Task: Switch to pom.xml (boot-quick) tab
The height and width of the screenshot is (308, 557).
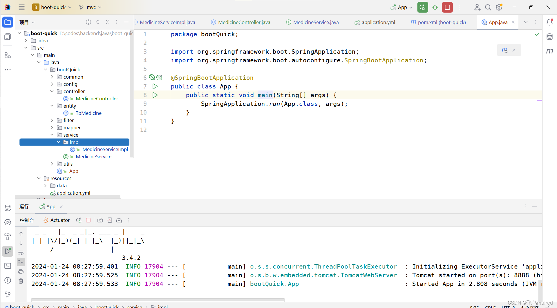Action: pyautogui.click(x=438, y=22)
